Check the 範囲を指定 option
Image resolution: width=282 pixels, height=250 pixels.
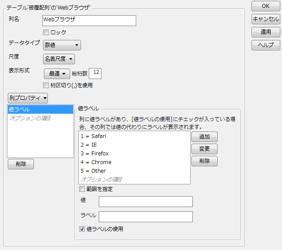click(x=82, y=189)
